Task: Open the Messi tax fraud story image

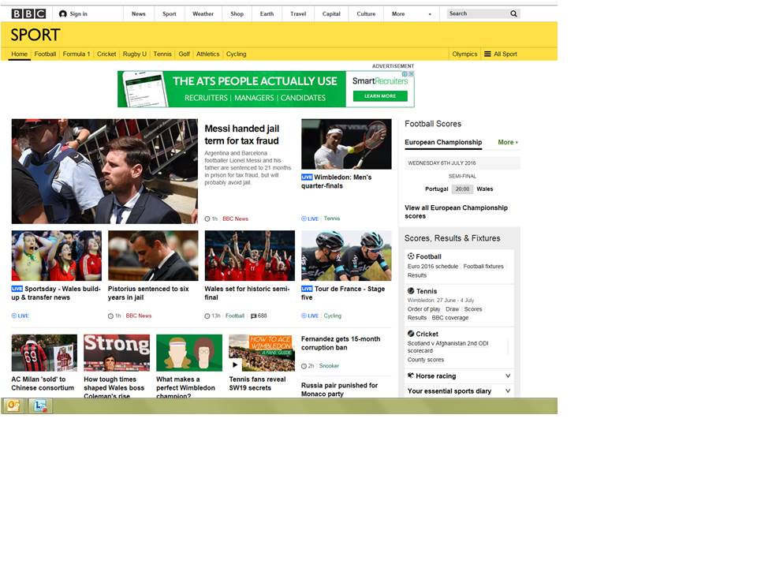Action: tap(104, 171)
